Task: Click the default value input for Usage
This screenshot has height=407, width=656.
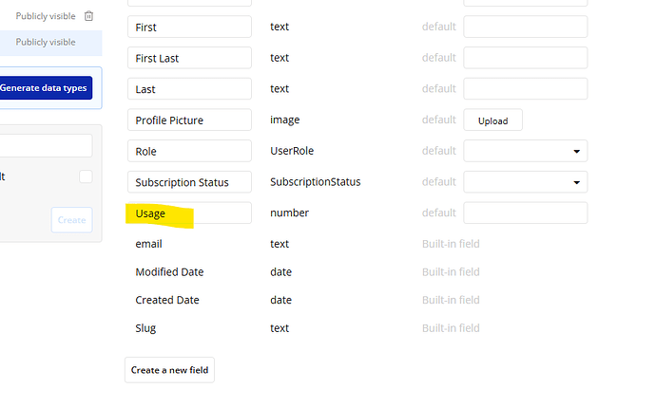Action: click(525, 213)
